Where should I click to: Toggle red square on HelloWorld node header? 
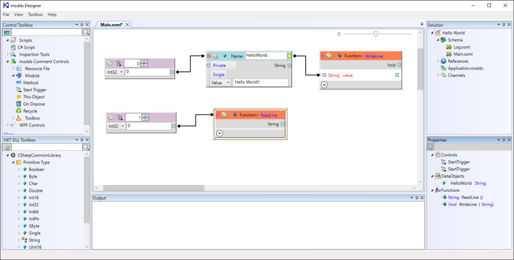(209, 56)
